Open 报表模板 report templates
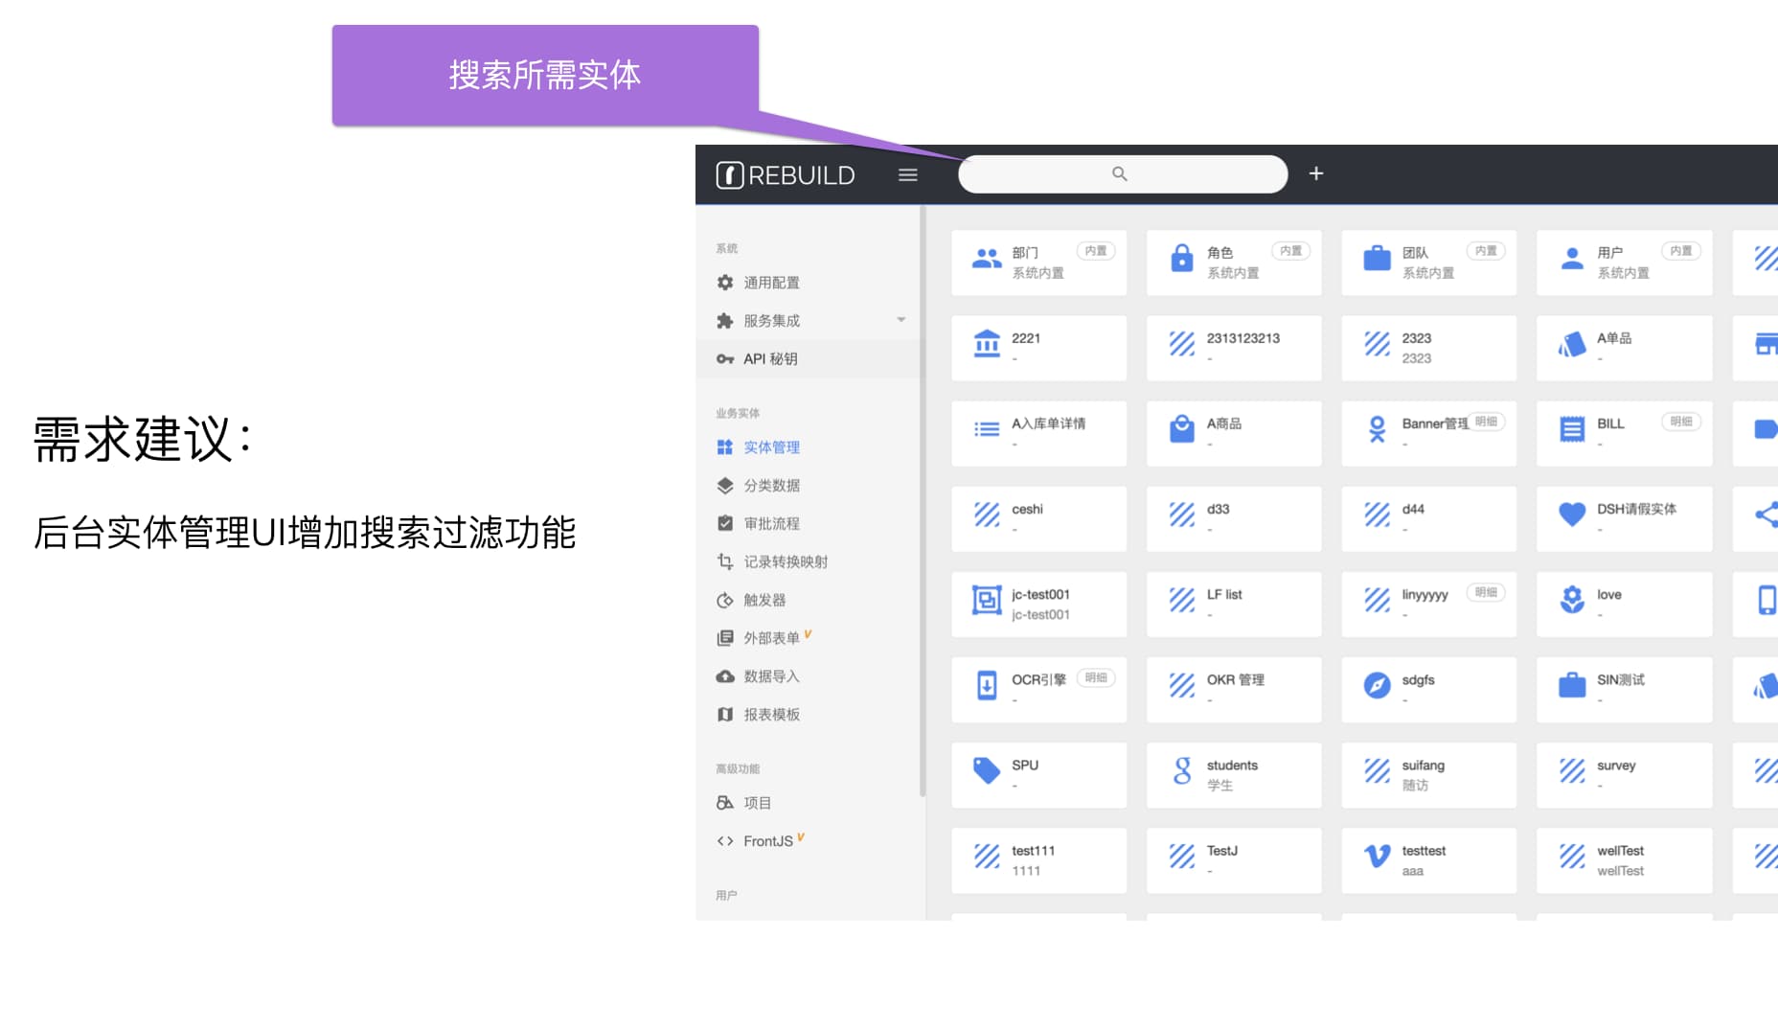Image resolution: width=1778 pixels, height=1029 pixels. click(772, 714)
